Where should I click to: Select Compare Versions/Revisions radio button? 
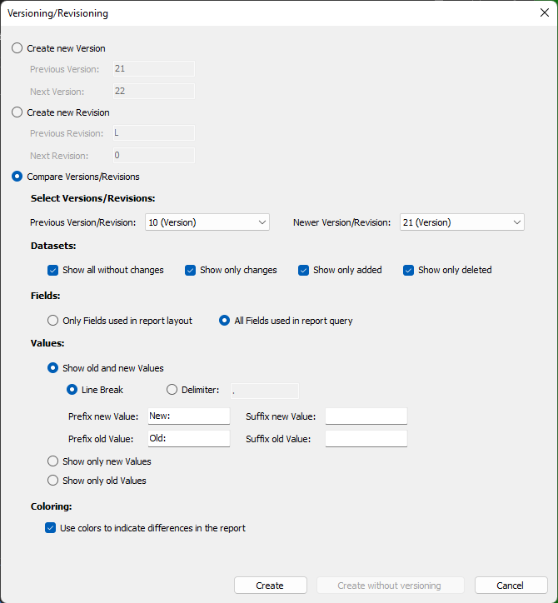click(17, 177)
